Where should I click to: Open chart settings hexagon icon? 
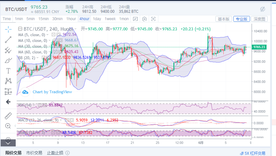[144, 19]
